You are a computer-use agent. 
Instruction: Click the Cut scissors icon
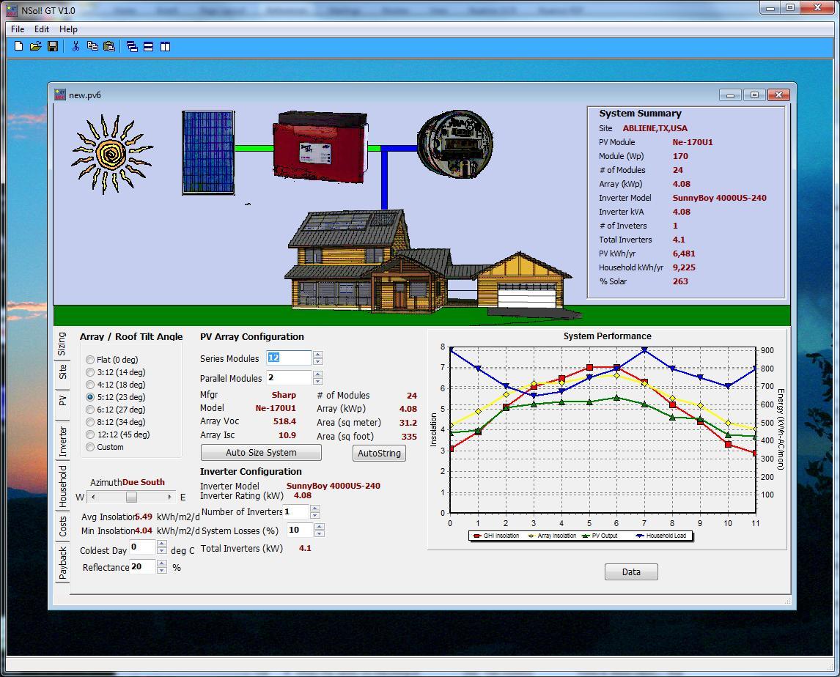point(75,46)
